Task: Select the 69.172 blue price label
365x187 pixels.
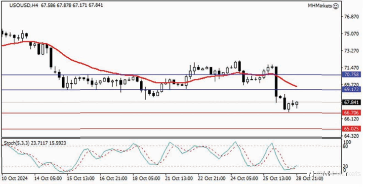Action: (x=352, y=89)
